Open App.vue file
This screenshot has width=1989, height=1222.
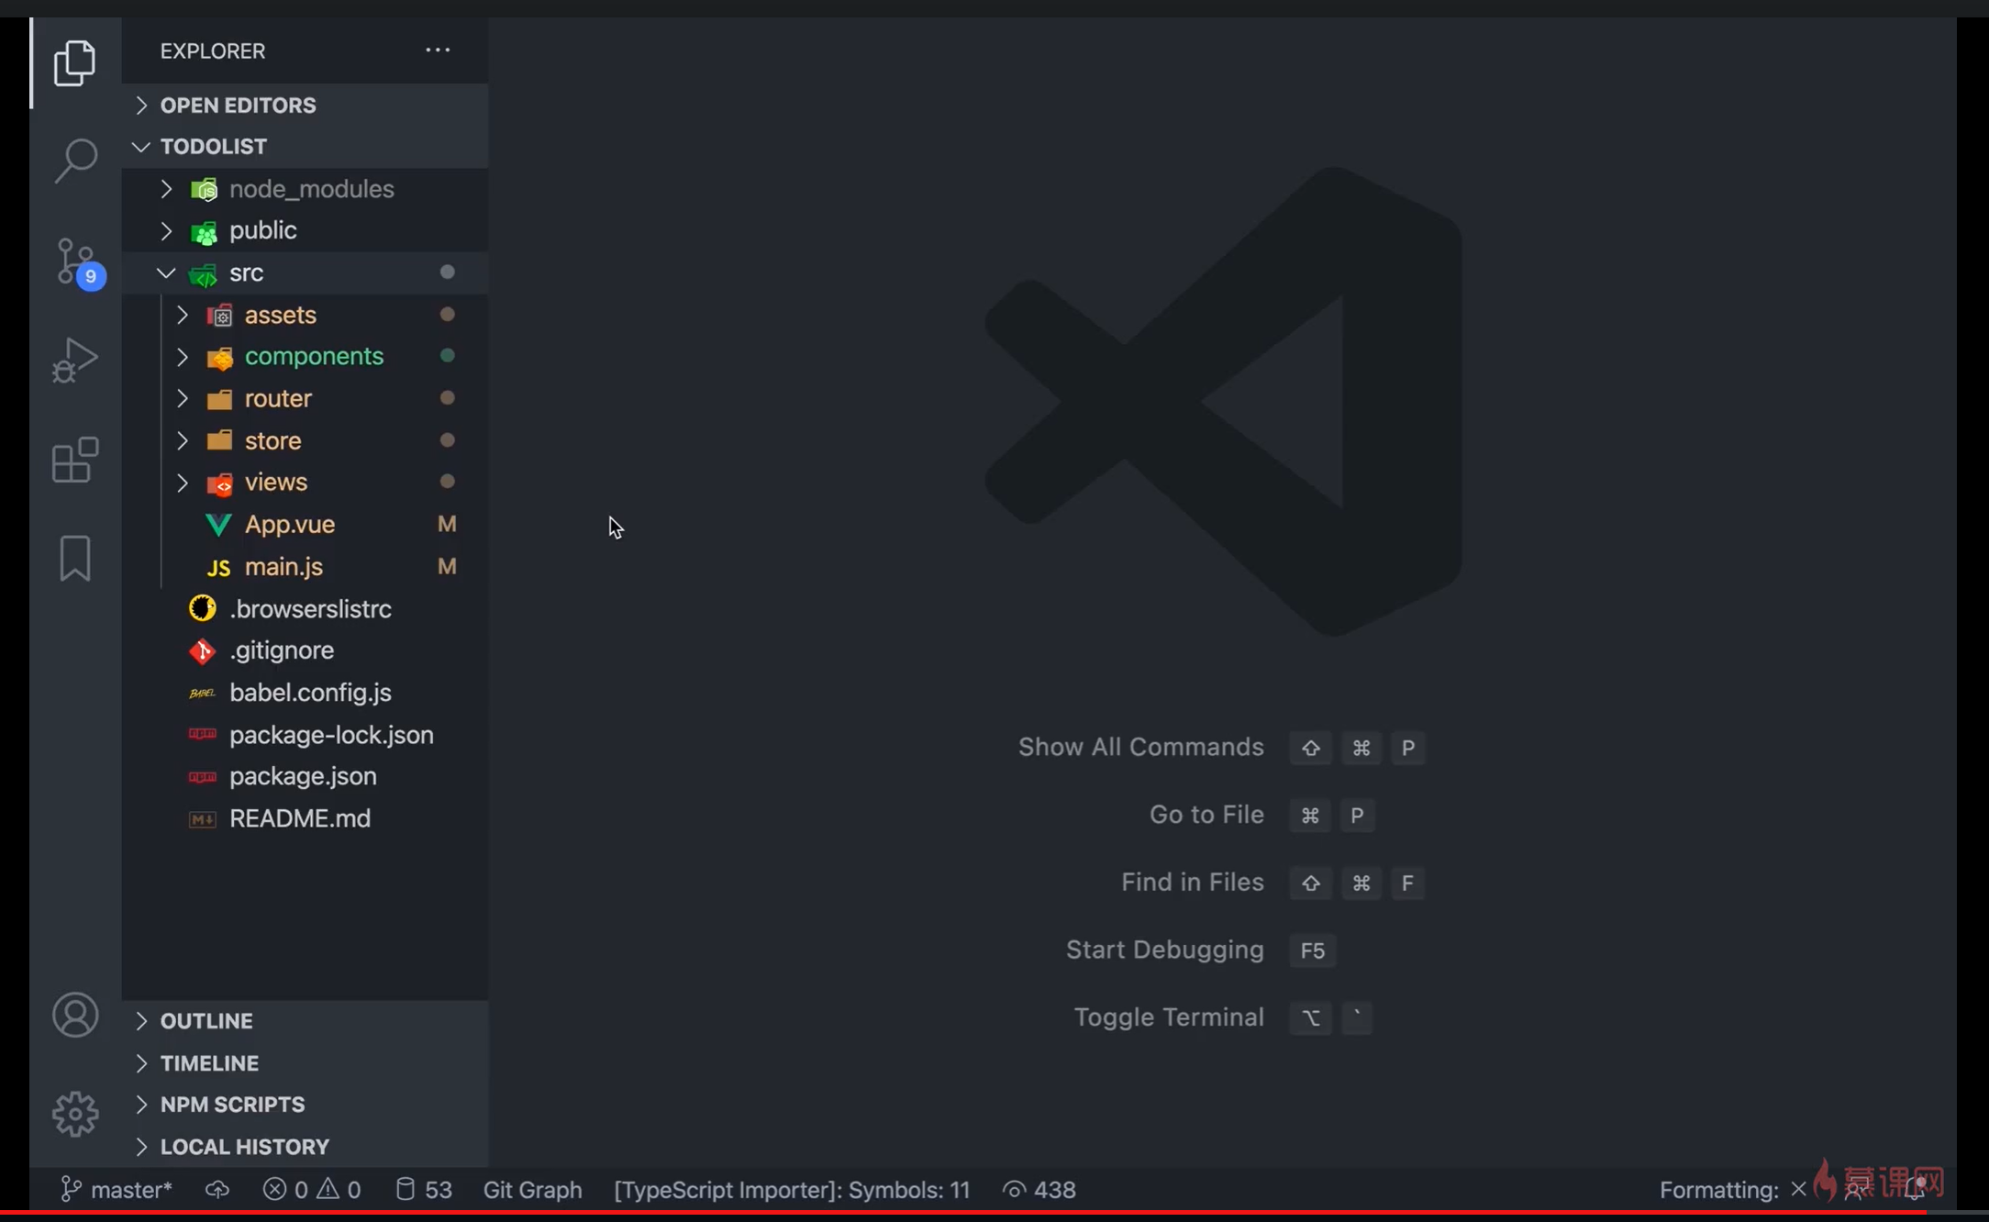click(305, 525)
